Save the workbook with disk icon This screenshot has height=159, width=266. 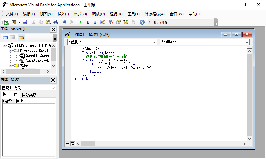pos(25,22)
